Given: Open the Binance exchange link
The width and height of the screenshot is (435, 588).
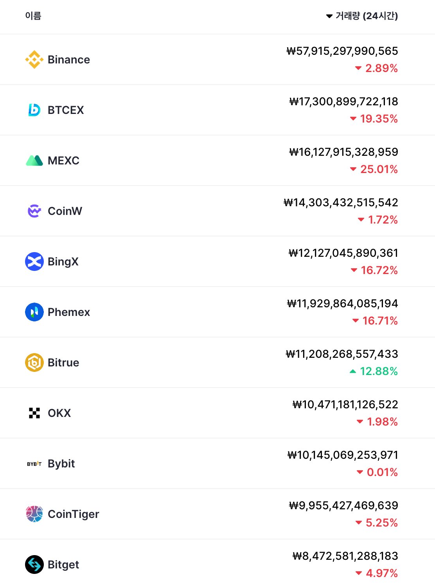Looking at the screenshot, I should click(x=69, y=60).
